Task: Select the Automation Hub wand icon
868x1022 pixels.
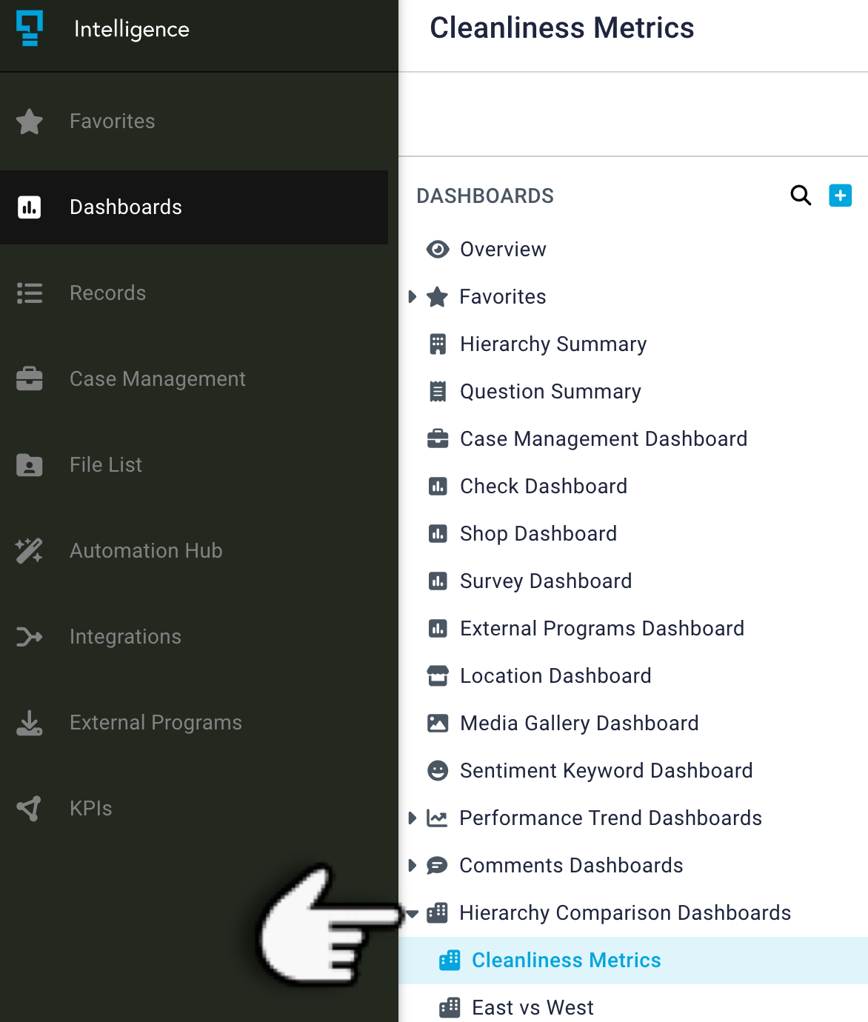Action: [30, 550]
